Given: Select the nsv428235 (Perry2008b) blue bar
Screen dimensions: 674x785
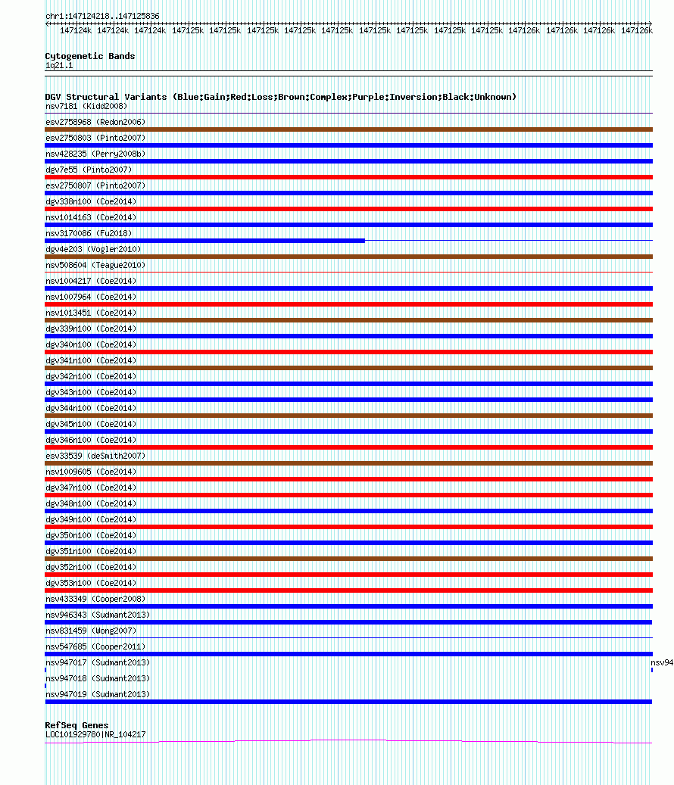Looking at the screenshot, I should [x=348, y=161].
